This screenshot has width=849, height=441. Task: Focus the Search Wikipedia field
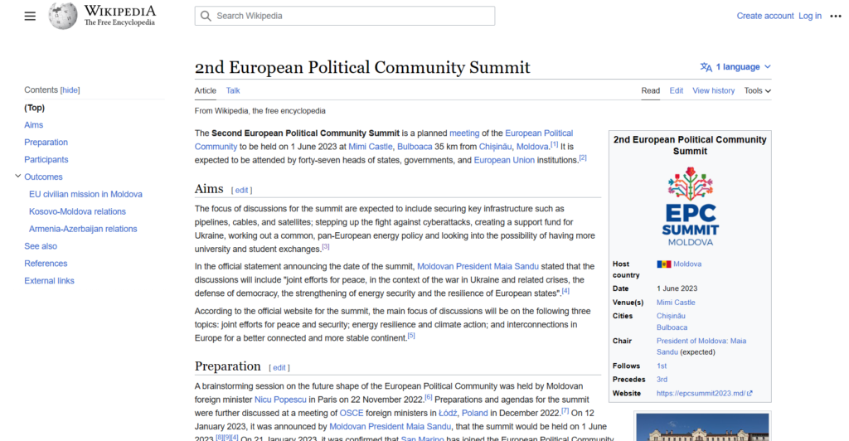pyautogui.click(x=345, y=16)
